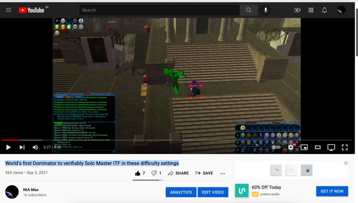Open the ad info icon
358x203 pixels.
point(346,163)
